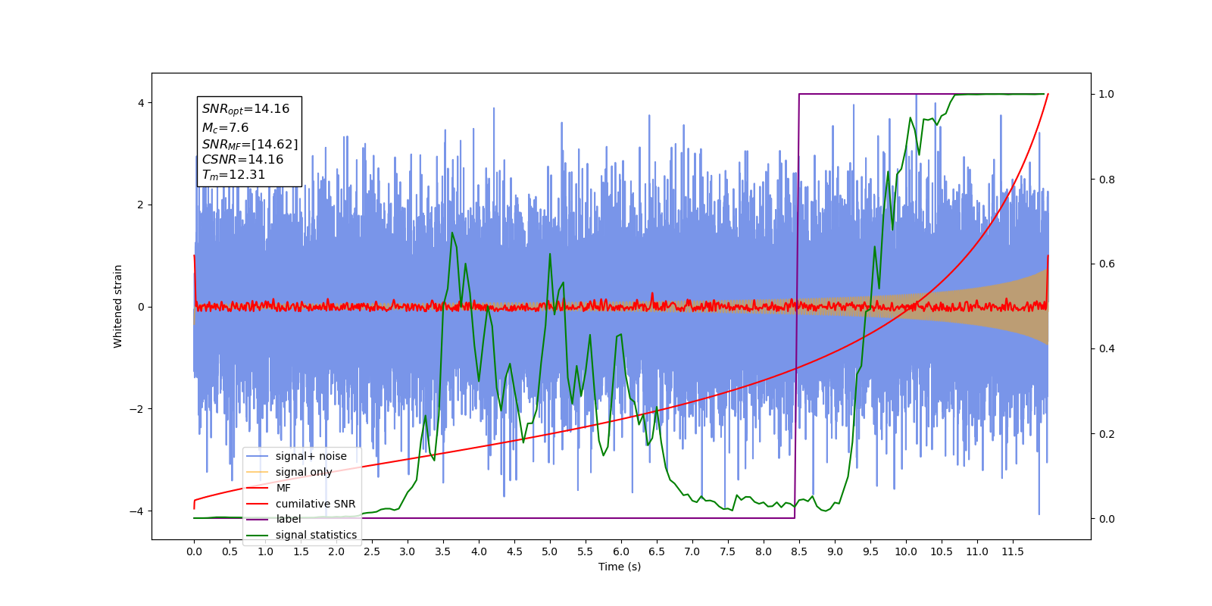Click the x-axis tick label 11.5
The width and height of the screenshot is (1212, 606).
point(1013,551)
